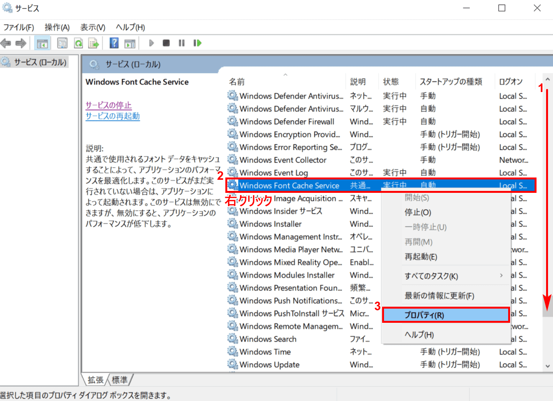Click the Restart Service icon
The height and width of the screenshot is (401, 553).
(x=197, y=43)
